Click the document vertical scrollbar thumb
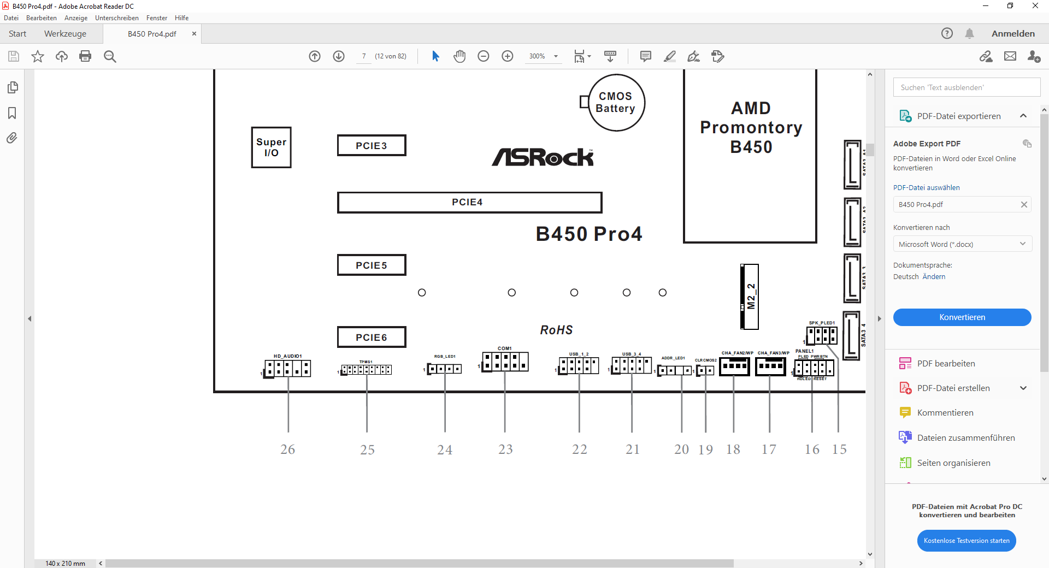Viewport: 1049px width, 568px height. click(x=870, y=149)
